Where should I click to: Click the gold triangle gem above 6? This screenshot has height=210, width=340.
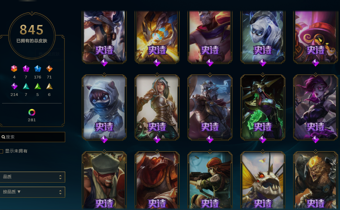[x=49, y=86]
